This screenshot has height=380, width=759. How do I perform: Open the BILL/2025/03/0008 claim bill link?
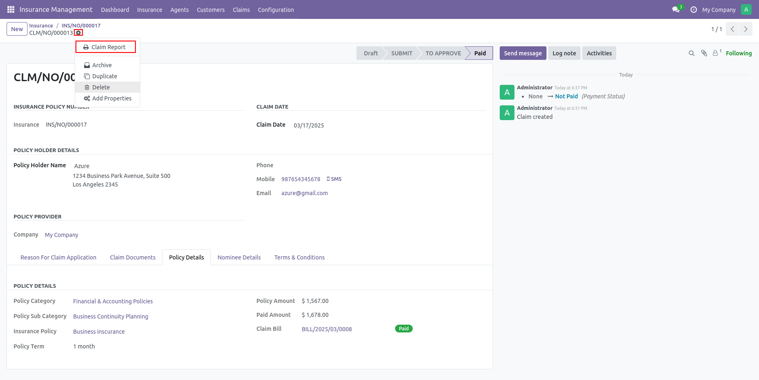point(327,329)
